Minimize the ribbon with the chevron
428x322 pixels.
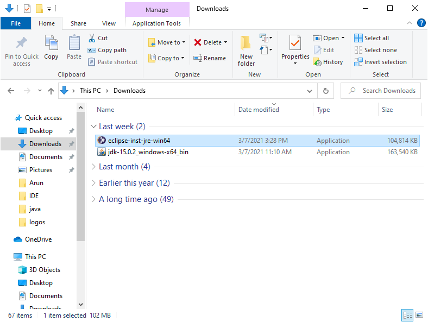[410, 23]
